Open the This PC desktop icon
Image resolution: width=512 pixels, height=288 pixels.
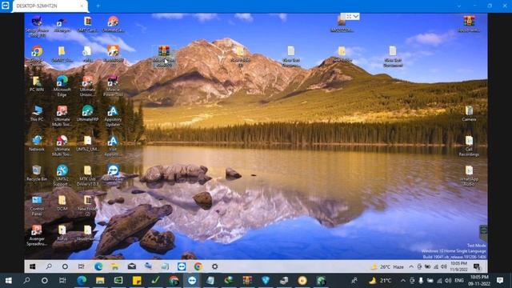pos(37,114)
